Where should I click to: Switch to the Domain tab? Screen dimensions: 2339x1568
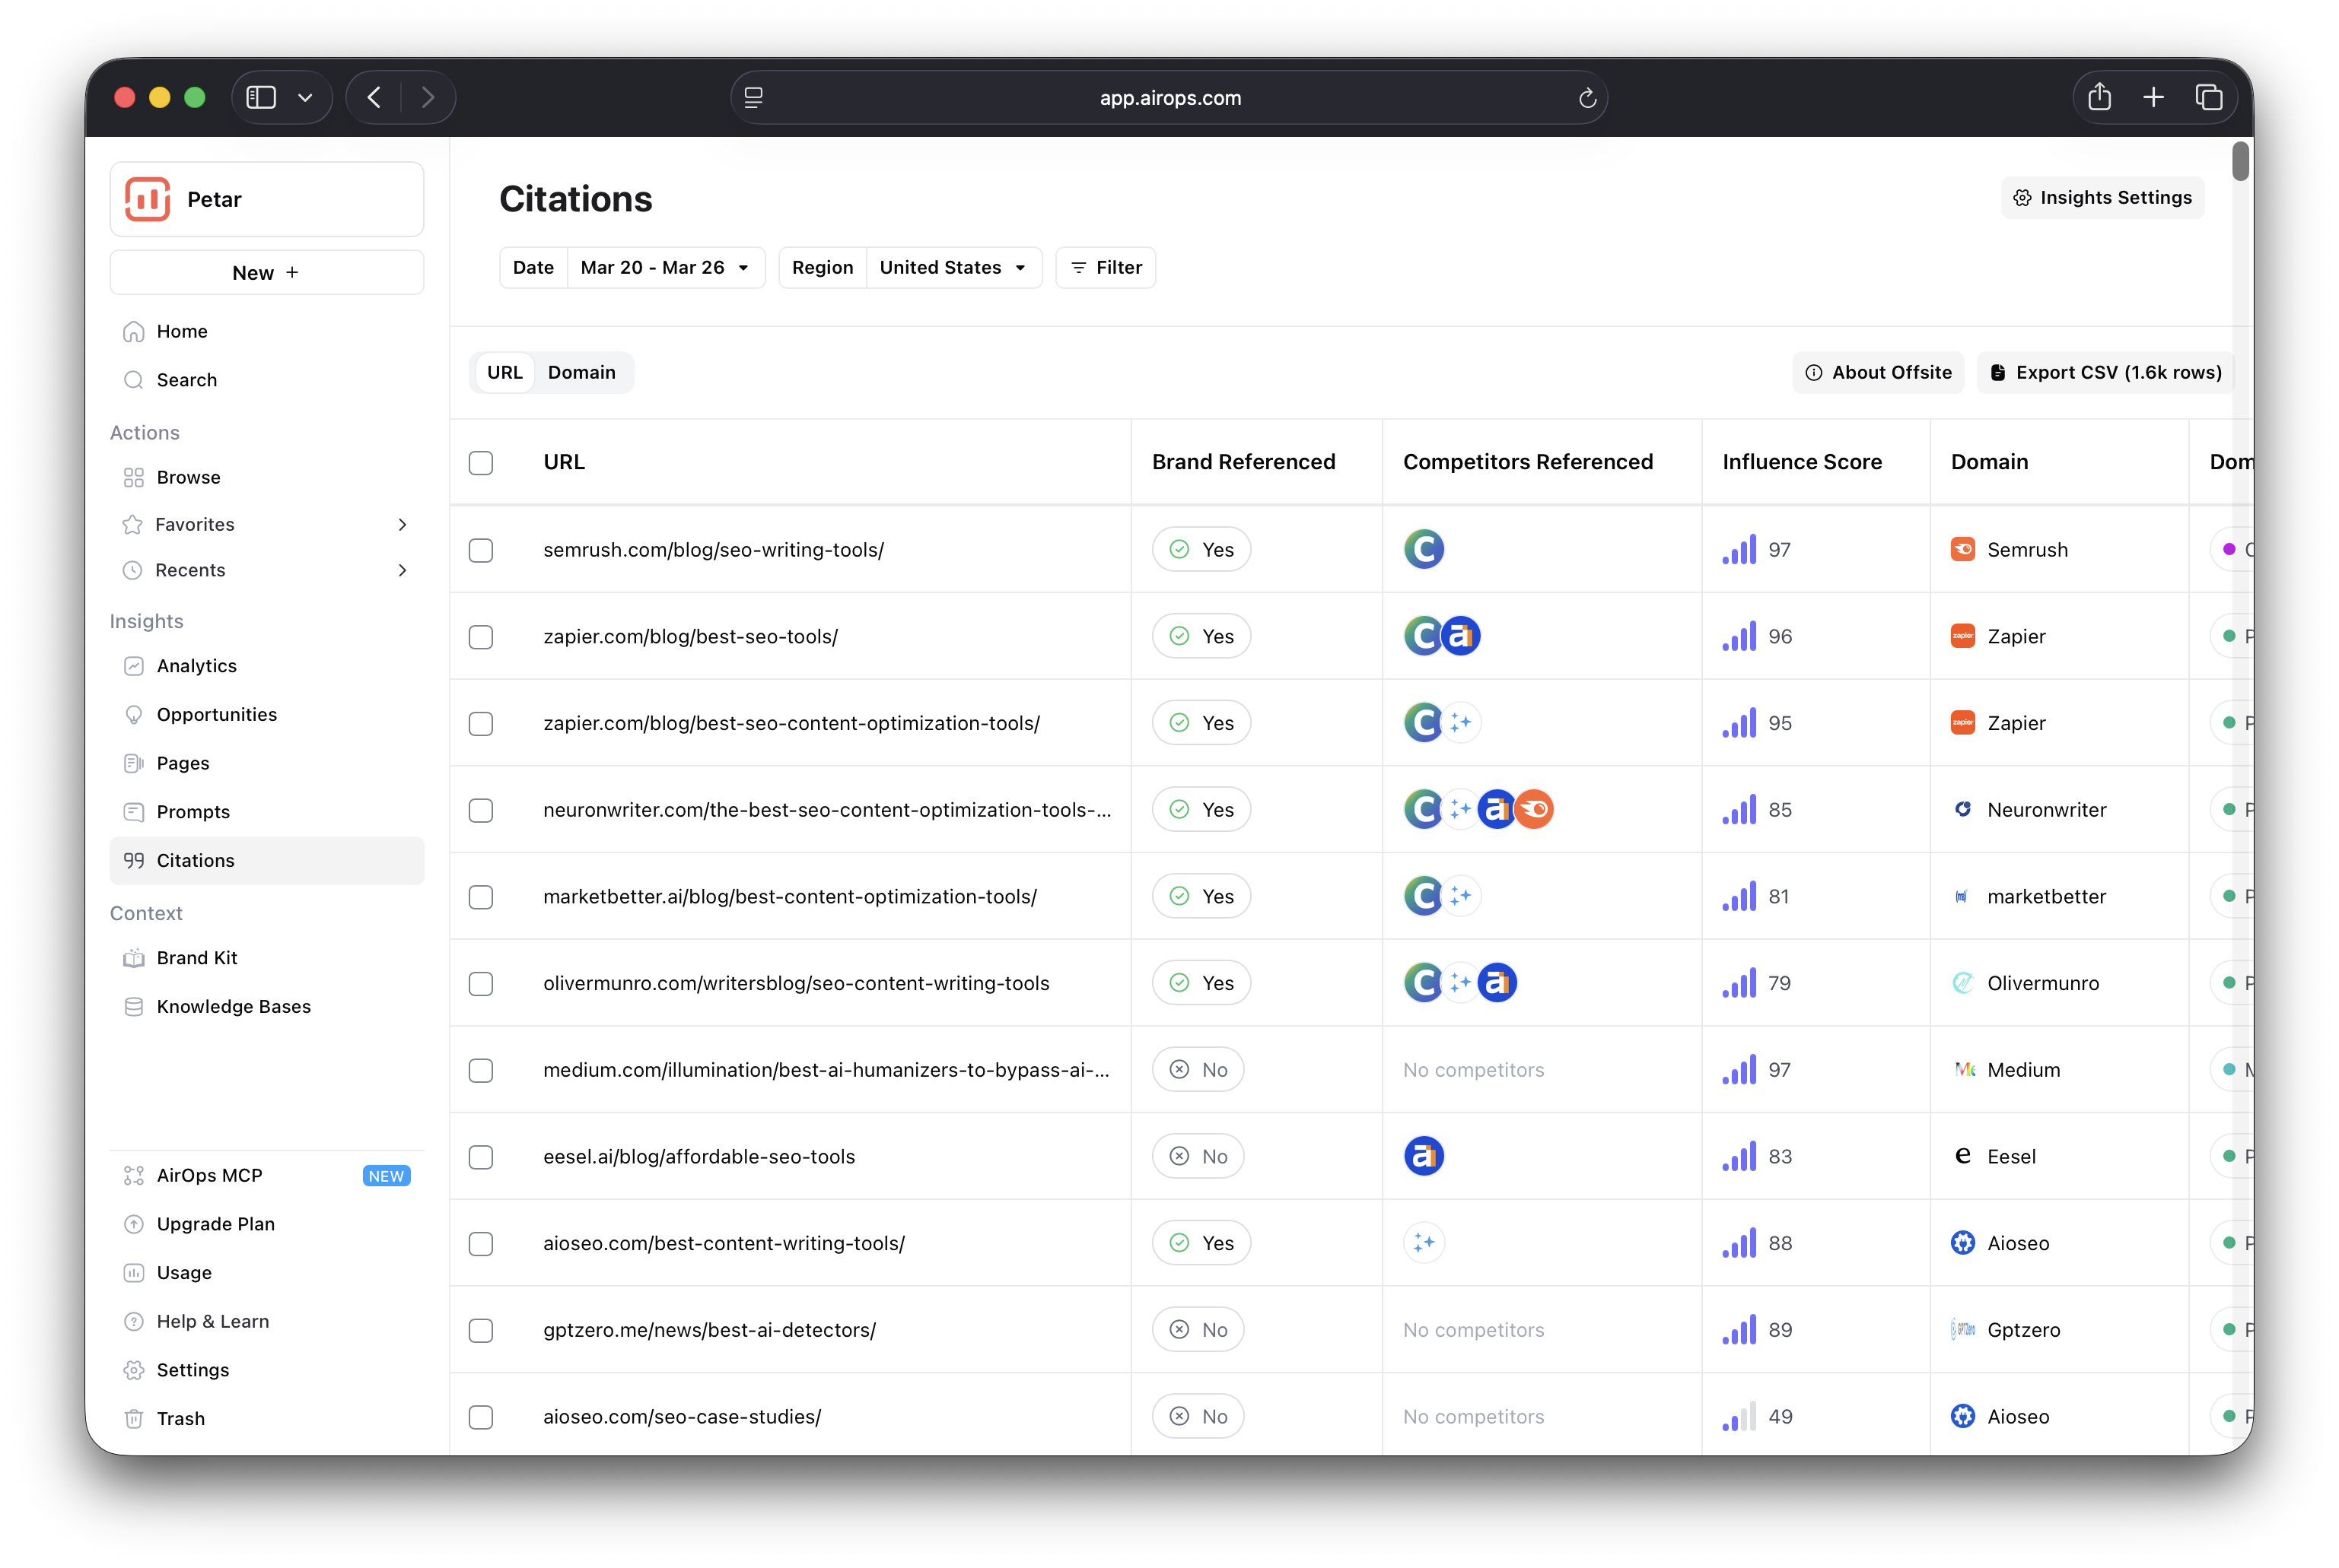click(x=581, y=373)
